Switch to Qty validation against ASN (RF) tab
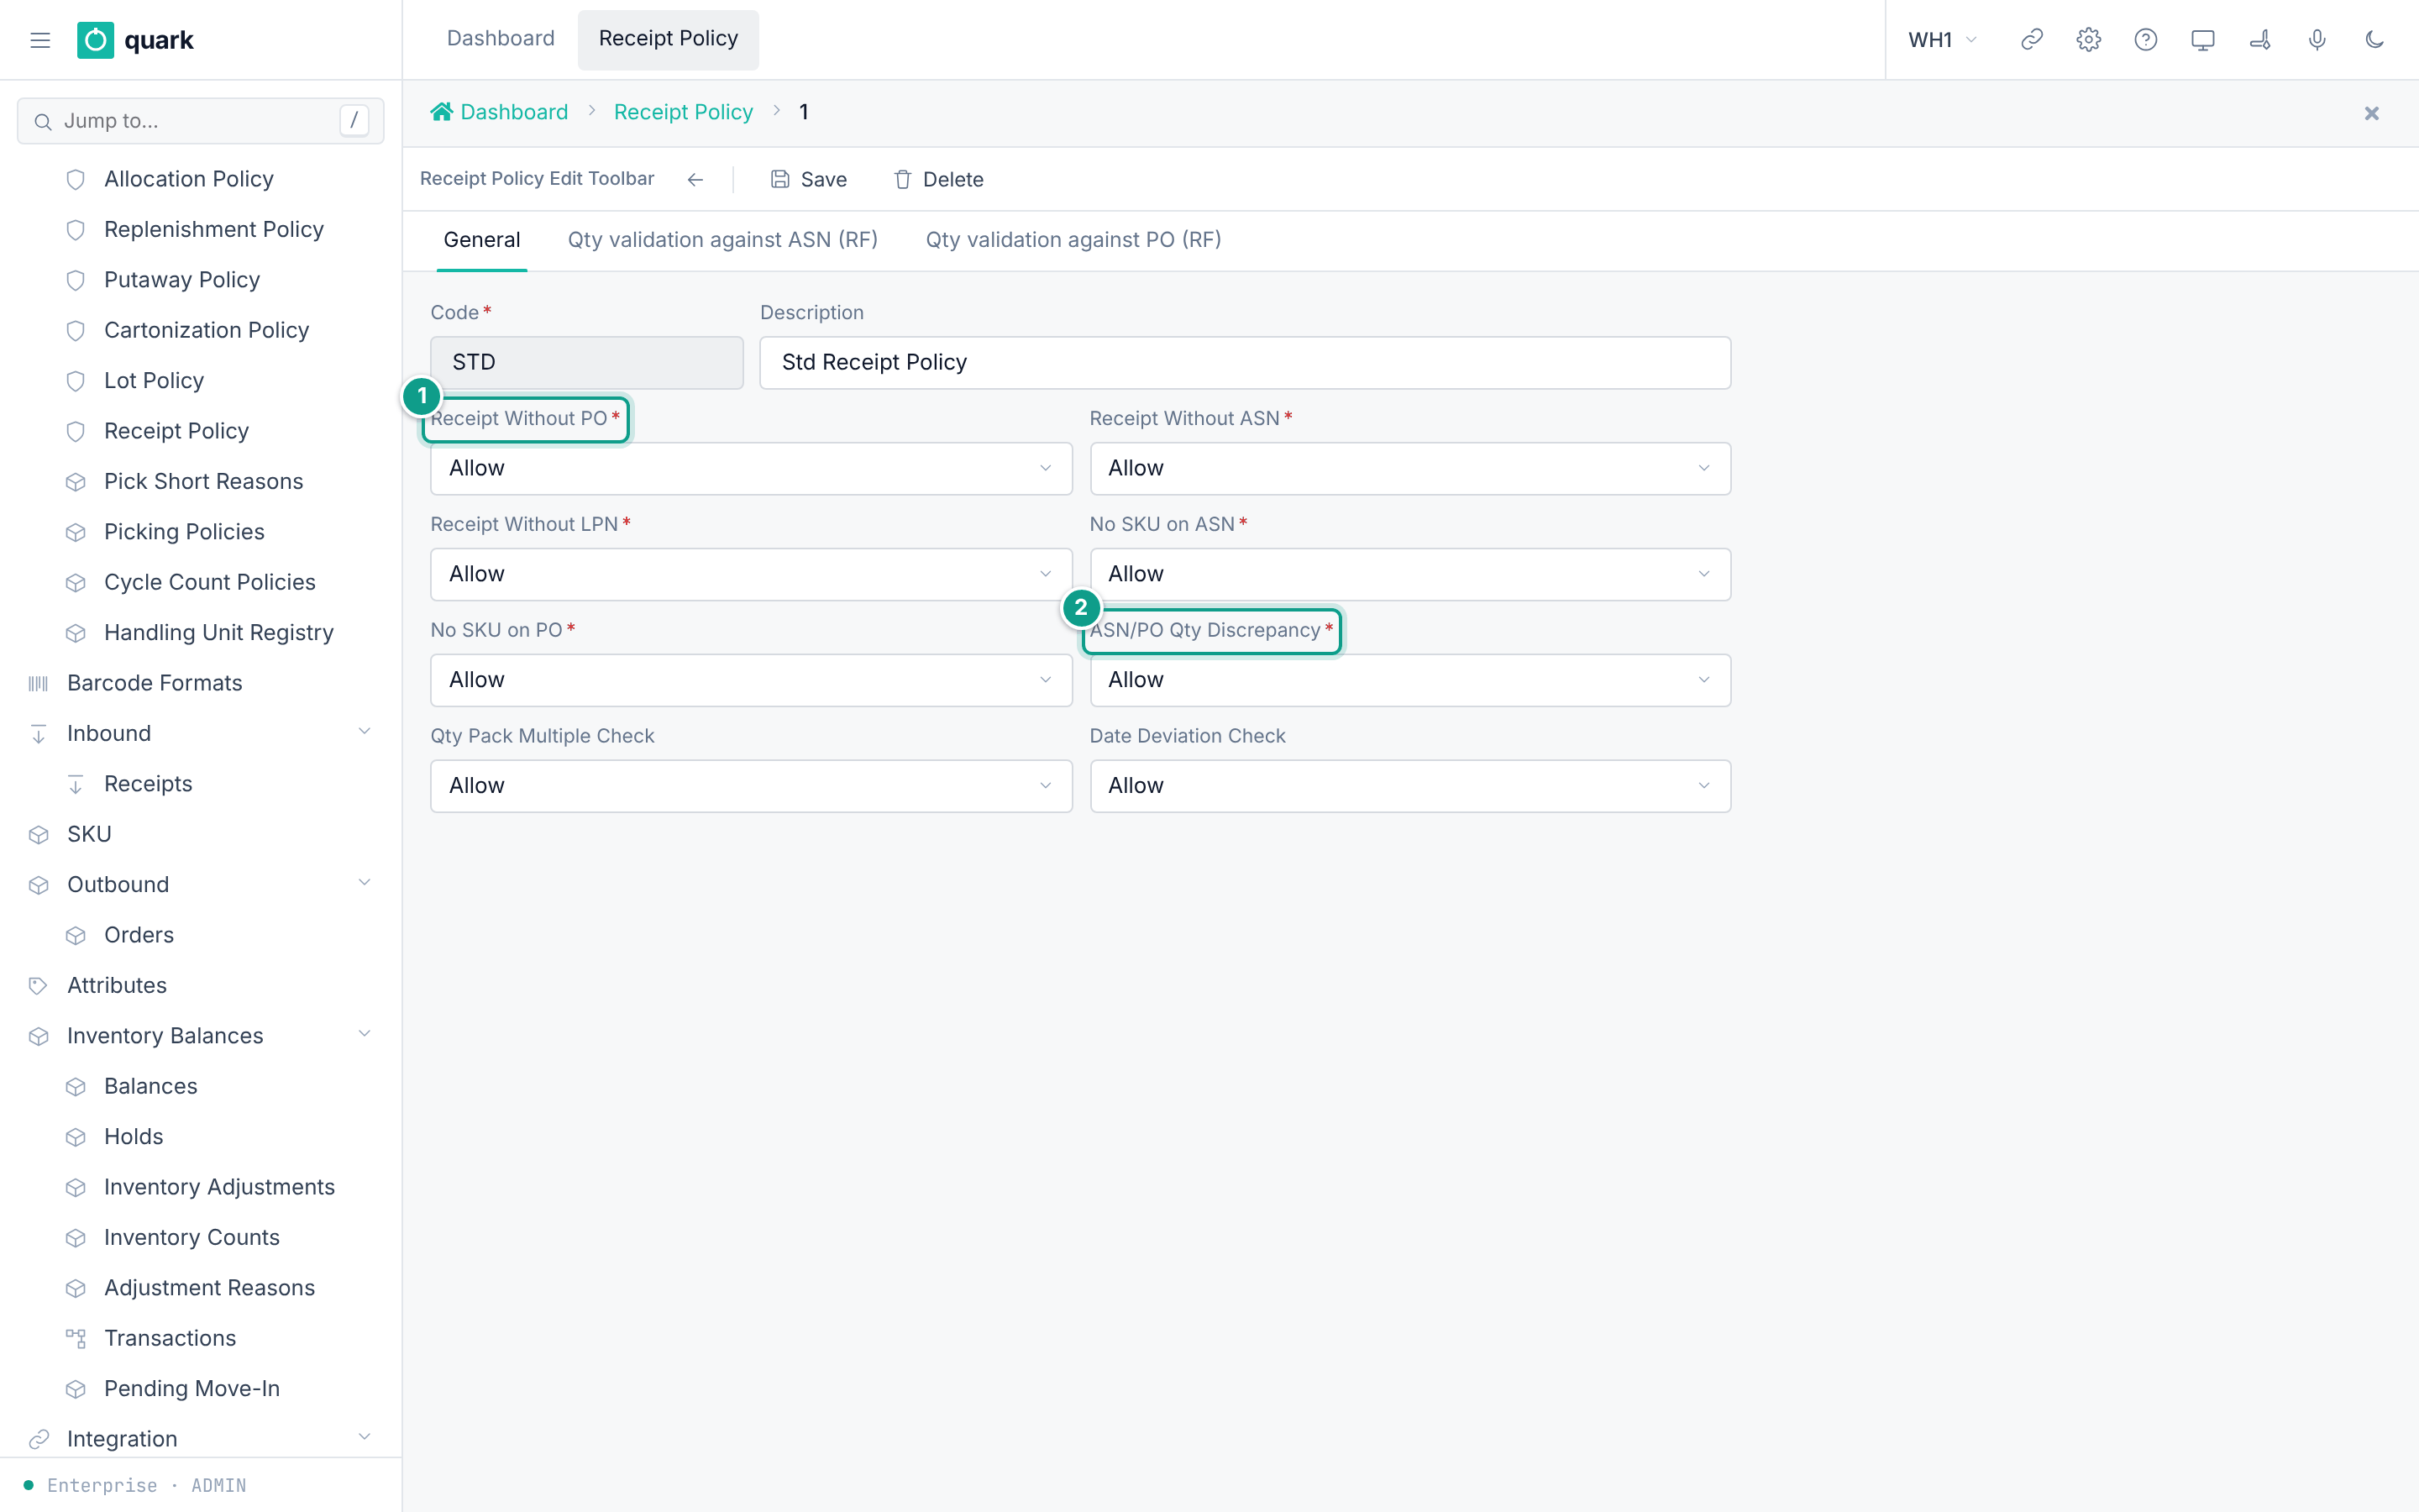Image resolution: width=2419 pixels, height=1512 pixels. click(722, 240)
